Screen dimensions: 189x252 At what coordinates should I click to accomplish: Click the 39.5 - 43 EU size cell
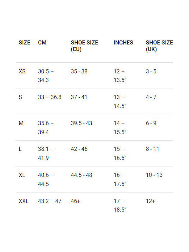click(82, 123)
